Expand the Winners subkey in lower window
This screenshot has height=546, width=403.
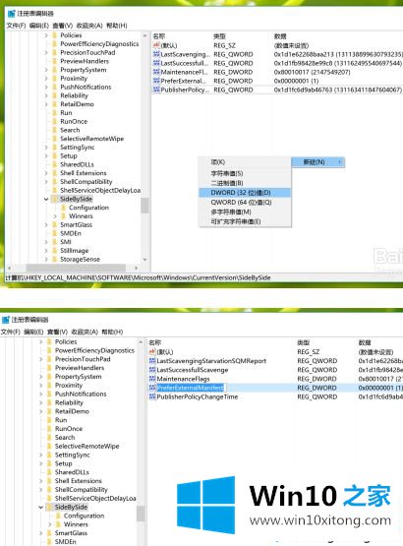50,524
